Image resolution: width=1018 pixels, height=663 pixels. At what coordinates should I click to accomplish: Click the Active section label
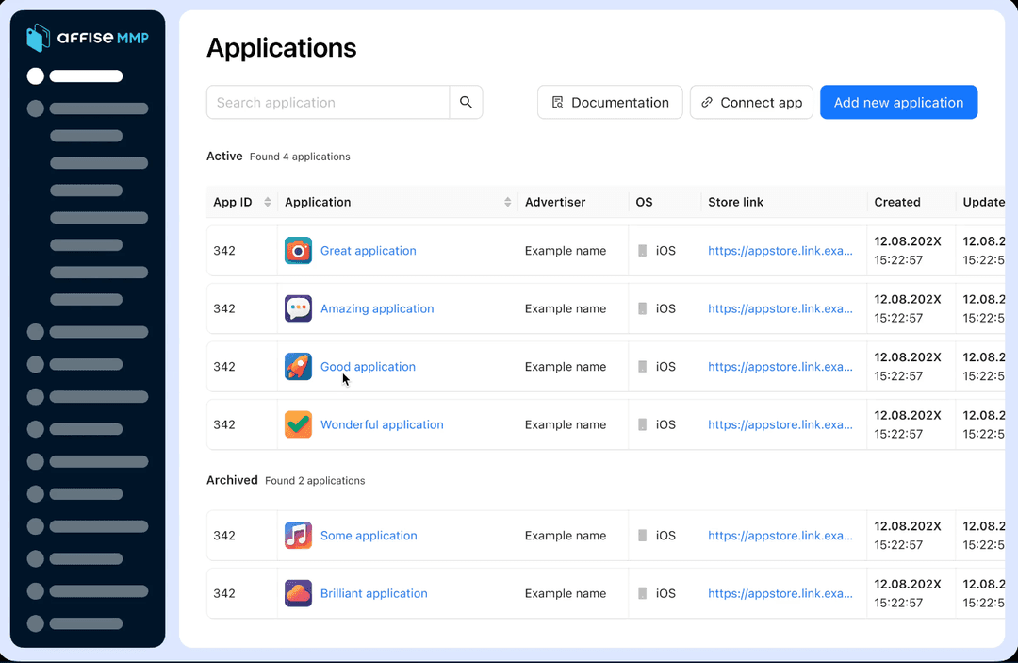(224, 156)
